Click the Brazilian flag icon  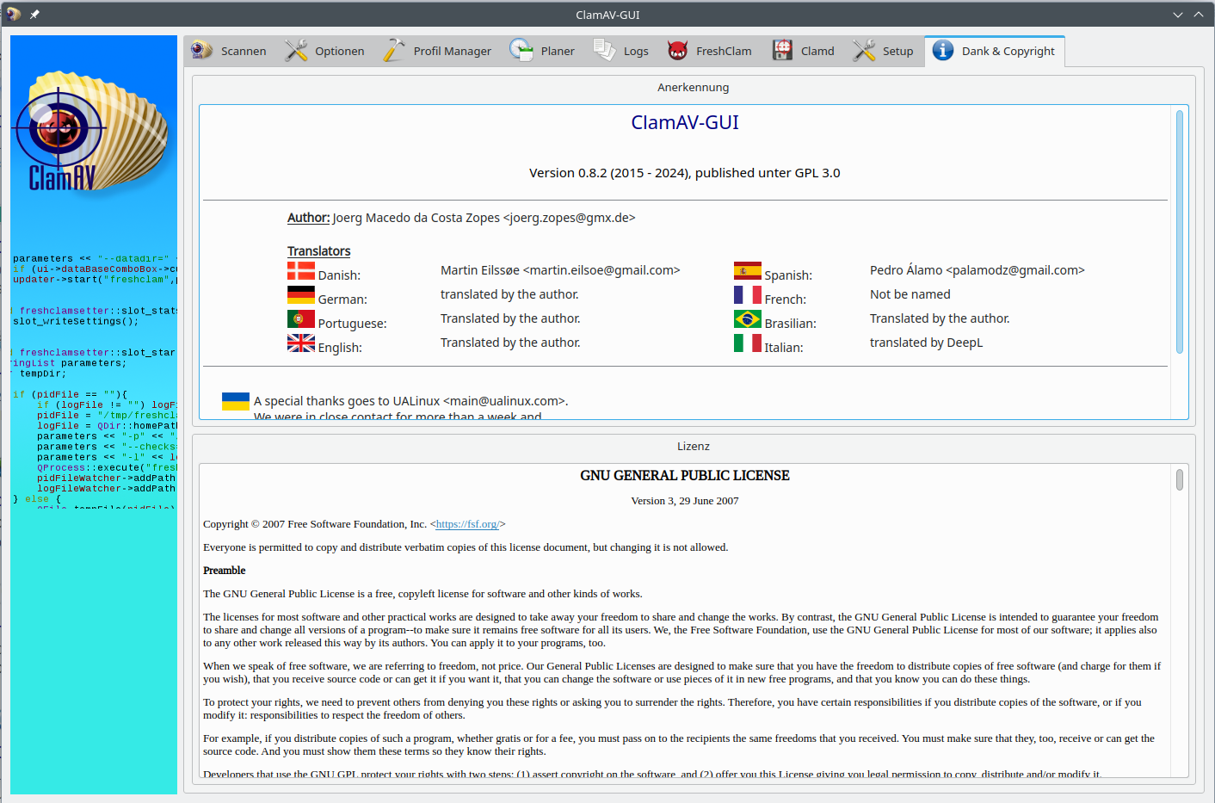pos(747,317)
